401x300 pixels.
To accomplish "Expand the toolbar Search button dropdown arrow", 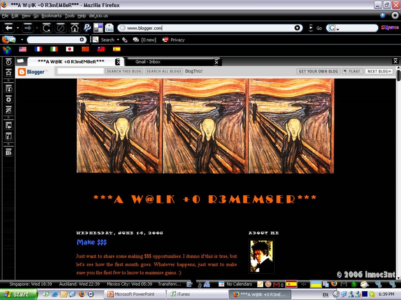I will [118, 40].
